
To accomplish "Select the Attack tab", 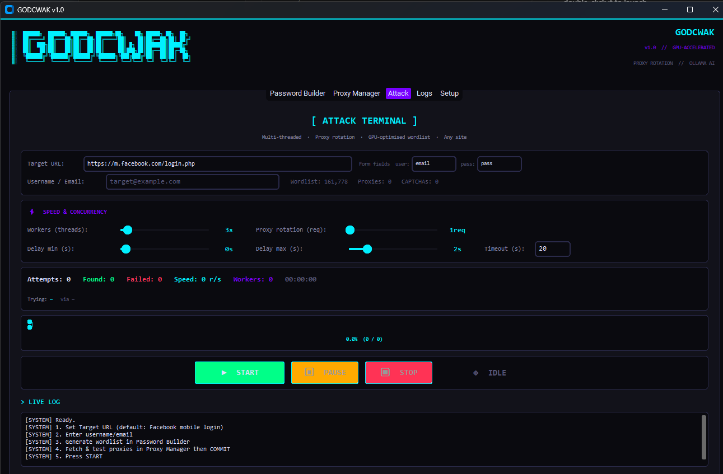I will [398, 93].
